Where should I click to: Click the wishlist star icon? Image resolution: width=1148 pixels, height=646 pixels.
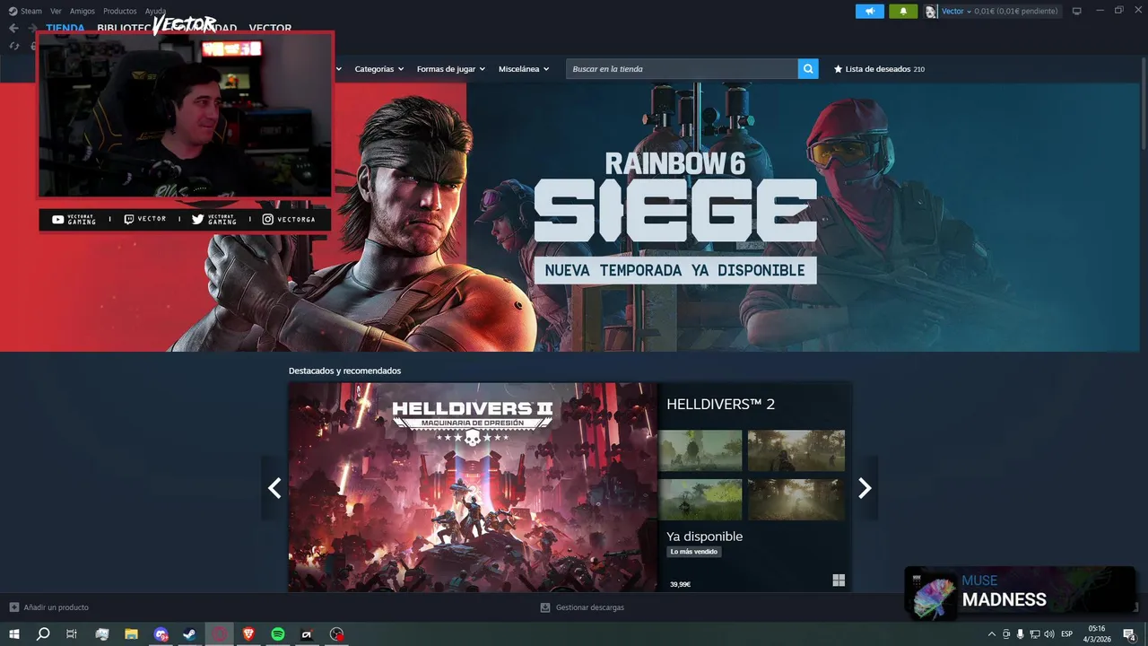click(838, 69)
